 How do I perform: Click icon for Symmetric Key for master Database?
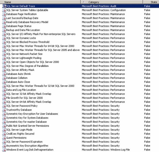[4, 122]
